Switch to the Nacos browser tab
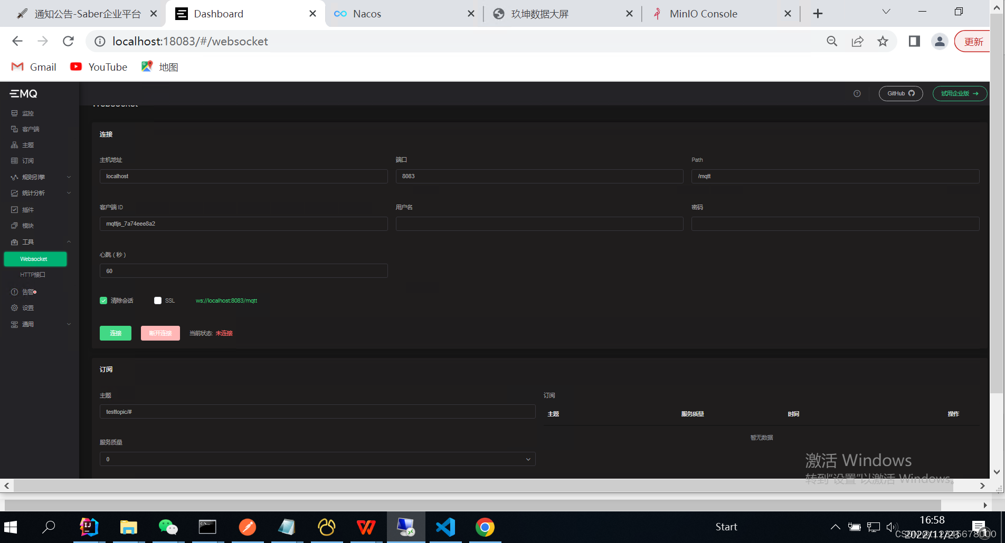This screenshot has width=1005, height=543. (367, 14)
